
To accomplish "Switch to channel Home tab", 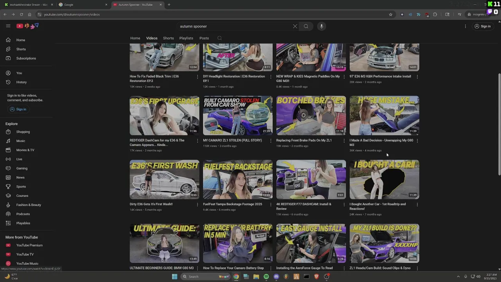I will [135, 38].
